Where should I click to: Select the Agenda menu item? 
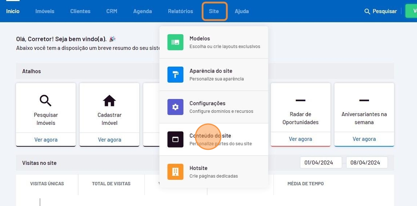click(143, 11)
